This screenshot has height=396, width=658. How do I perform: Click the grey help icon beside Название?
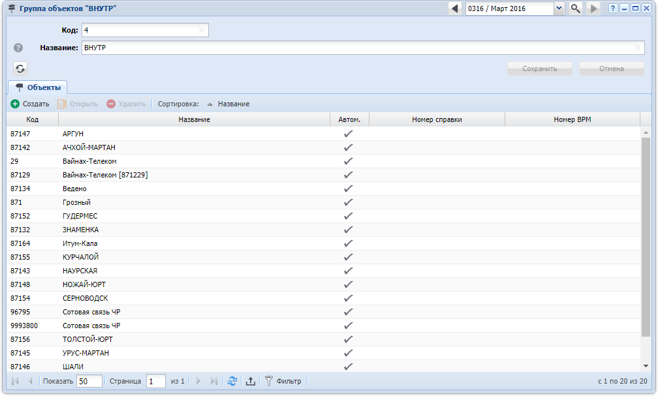coord(18,48)
